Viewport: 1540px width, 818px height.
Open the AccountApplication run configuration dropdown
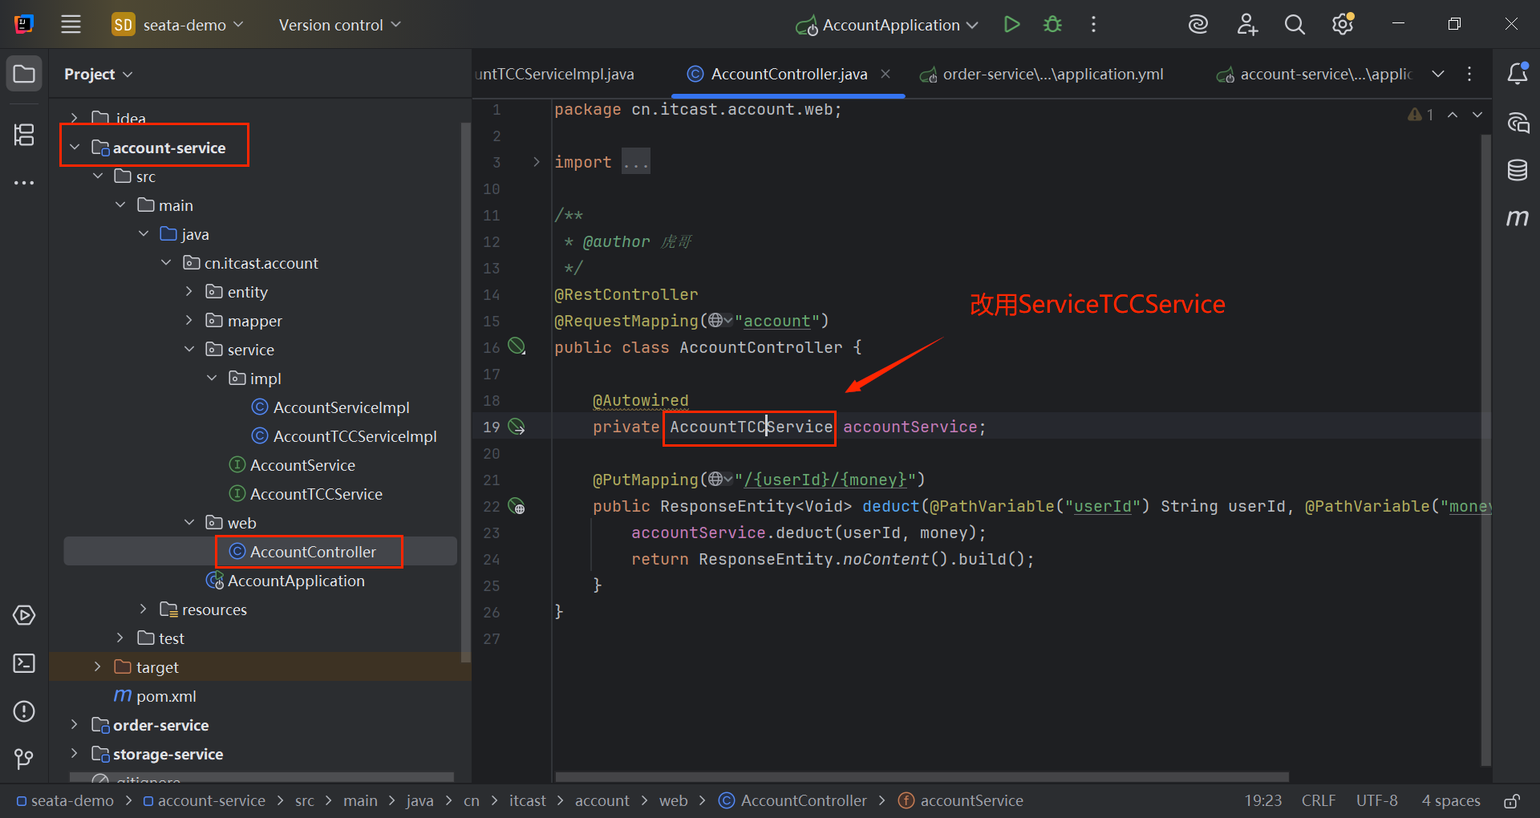[887, 25]
